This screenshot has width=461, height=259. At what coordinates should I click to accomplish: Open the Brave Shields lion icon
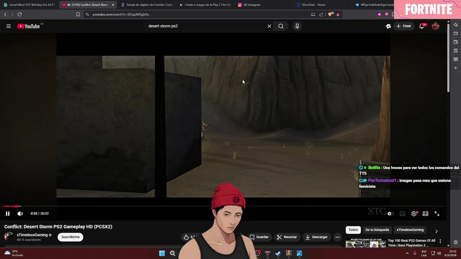tap(330, 14)
